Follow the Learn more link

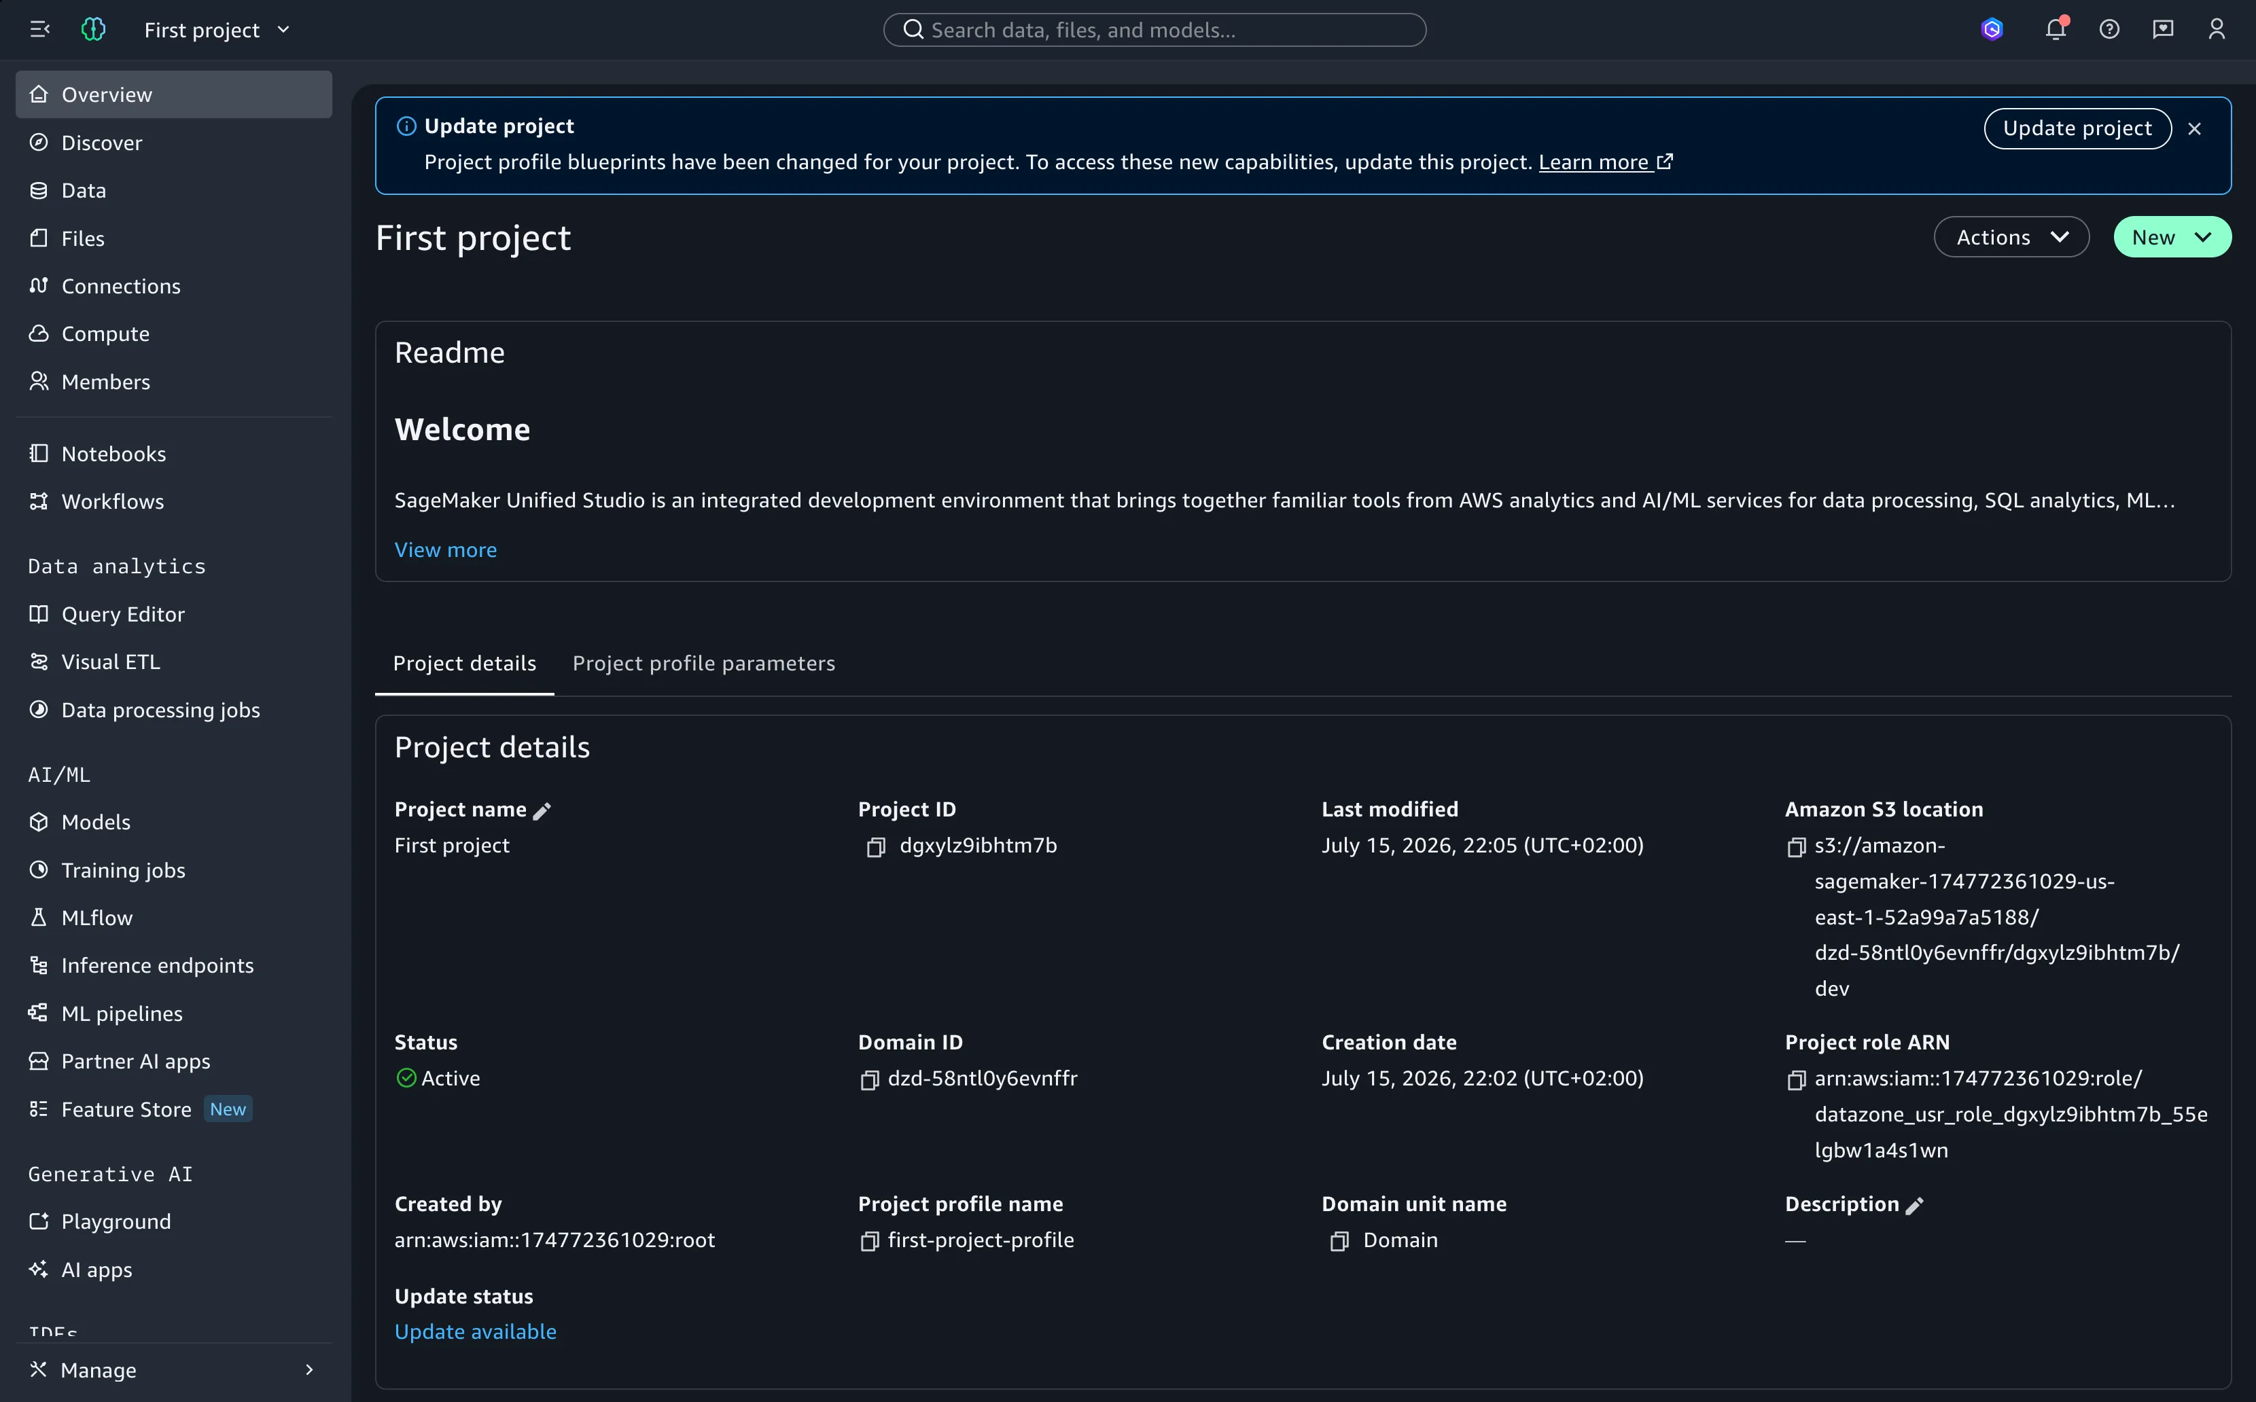click(1605, 162)
